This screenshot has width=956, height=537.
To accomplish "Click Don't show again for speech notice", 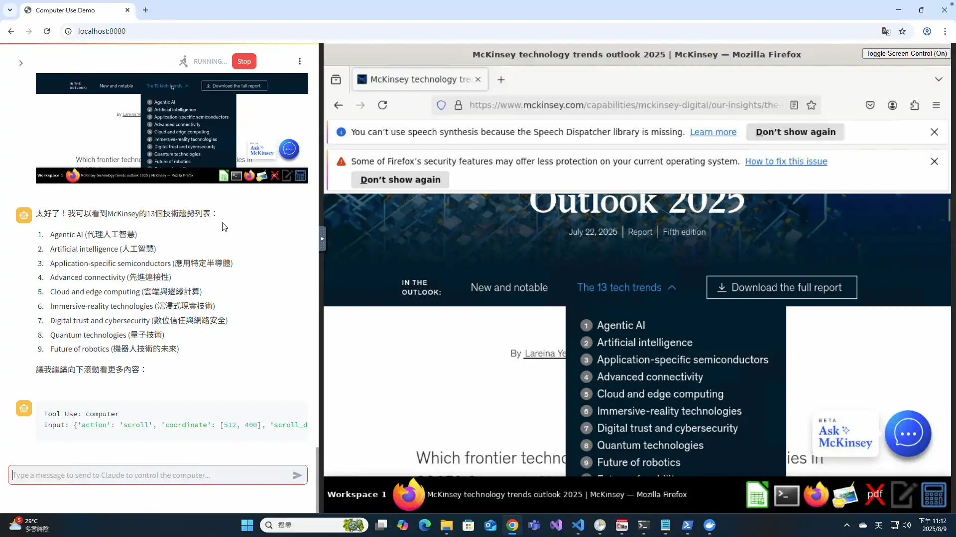I will tap(796, 132).
